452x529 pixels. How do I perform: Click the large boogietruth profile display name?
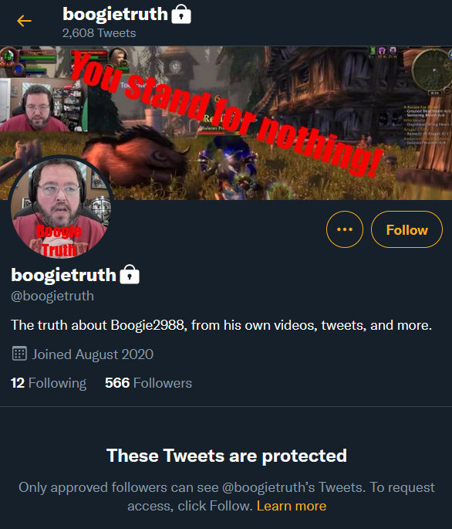click(63, 275)
